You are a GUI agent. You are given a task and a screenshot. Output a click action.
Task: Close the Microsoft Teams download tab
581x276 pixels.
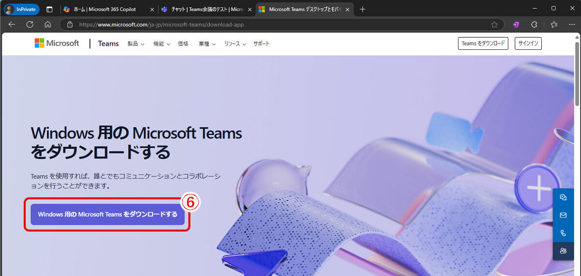[x=348, y=9]
